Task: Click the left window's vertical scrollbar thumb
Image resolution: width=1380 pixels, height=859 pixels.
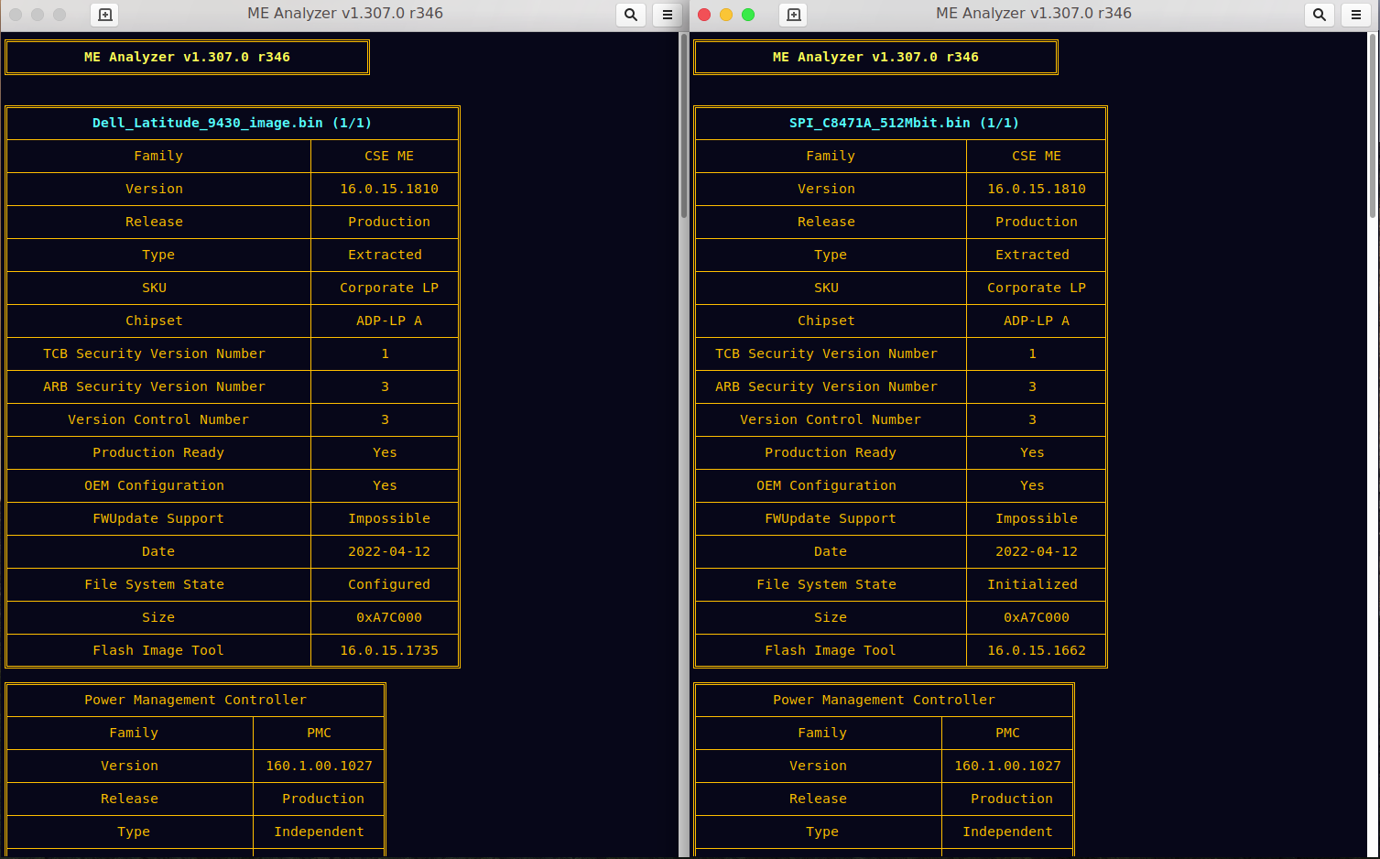Action: pyautogui.click(x=684, y=125)
